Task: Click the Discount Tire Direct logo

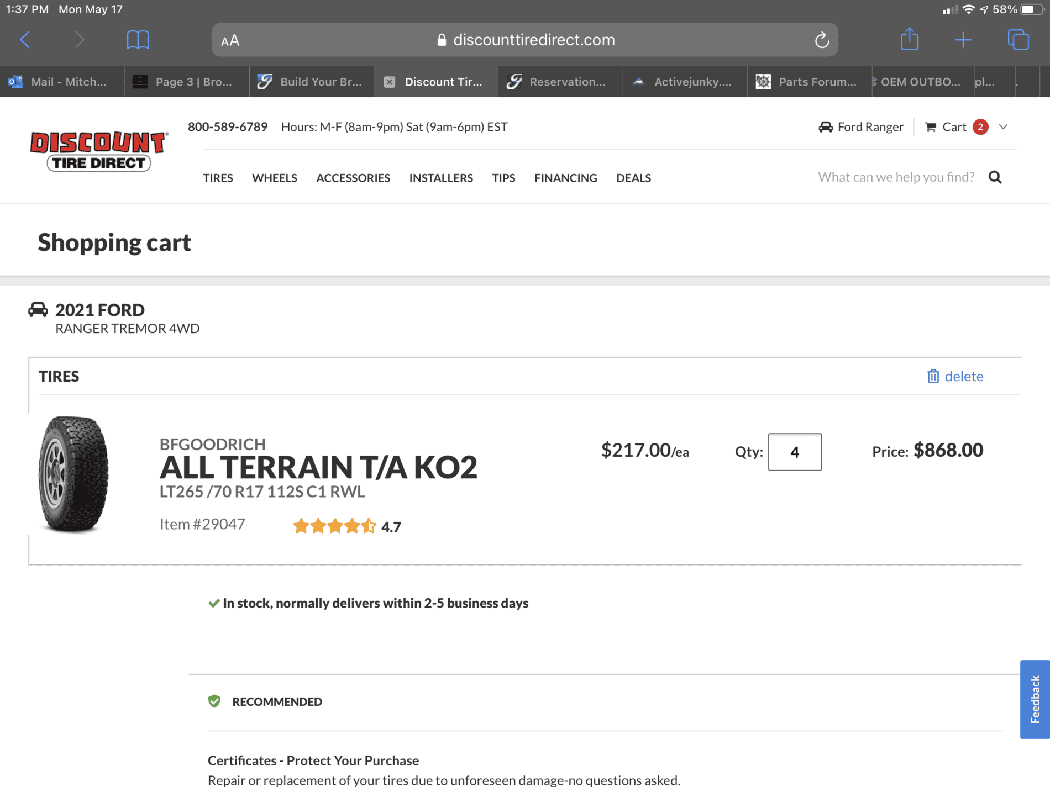Action: point(99,151)
